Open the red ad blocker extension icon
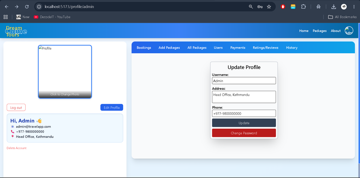The width and height of the screenshot is (360, 178). (x=283, y=7)
